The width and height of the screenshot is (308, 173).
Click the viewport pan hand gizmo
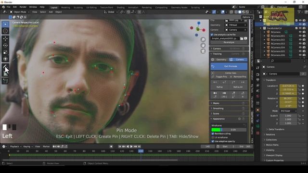[x=203, y=45]
